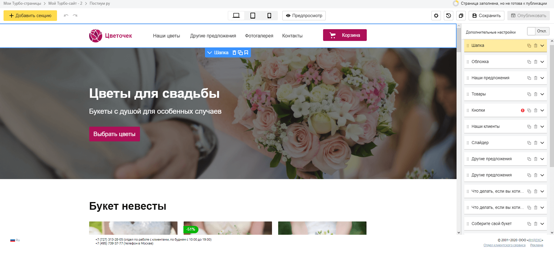Duplicate the Товары section with copy icon
This screenshot has height=253, width=554.
click(529, 94)
